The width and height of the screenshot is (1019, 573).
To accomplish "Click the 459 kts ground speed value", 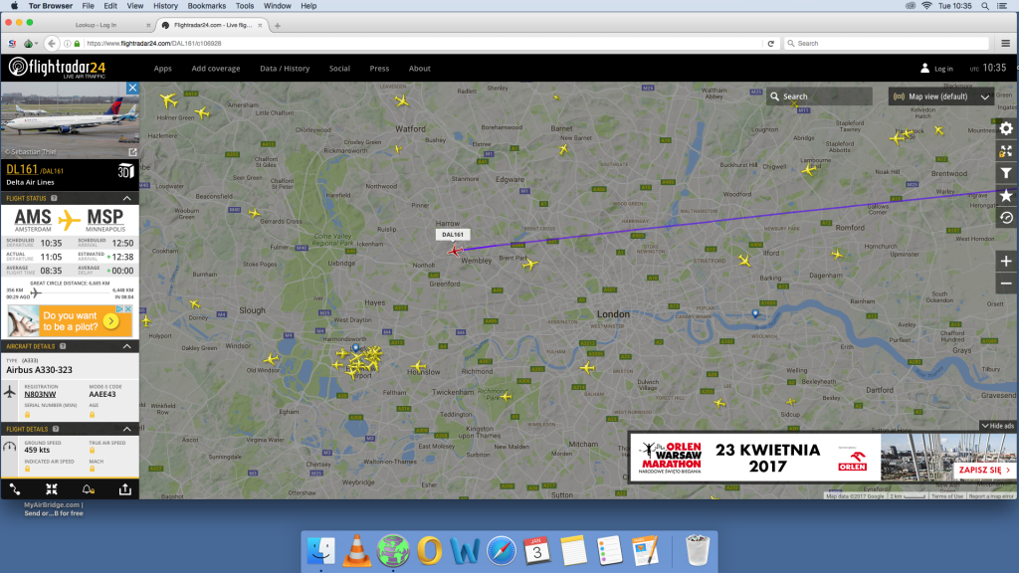I will pyautogui.click(x=37, y=450).
